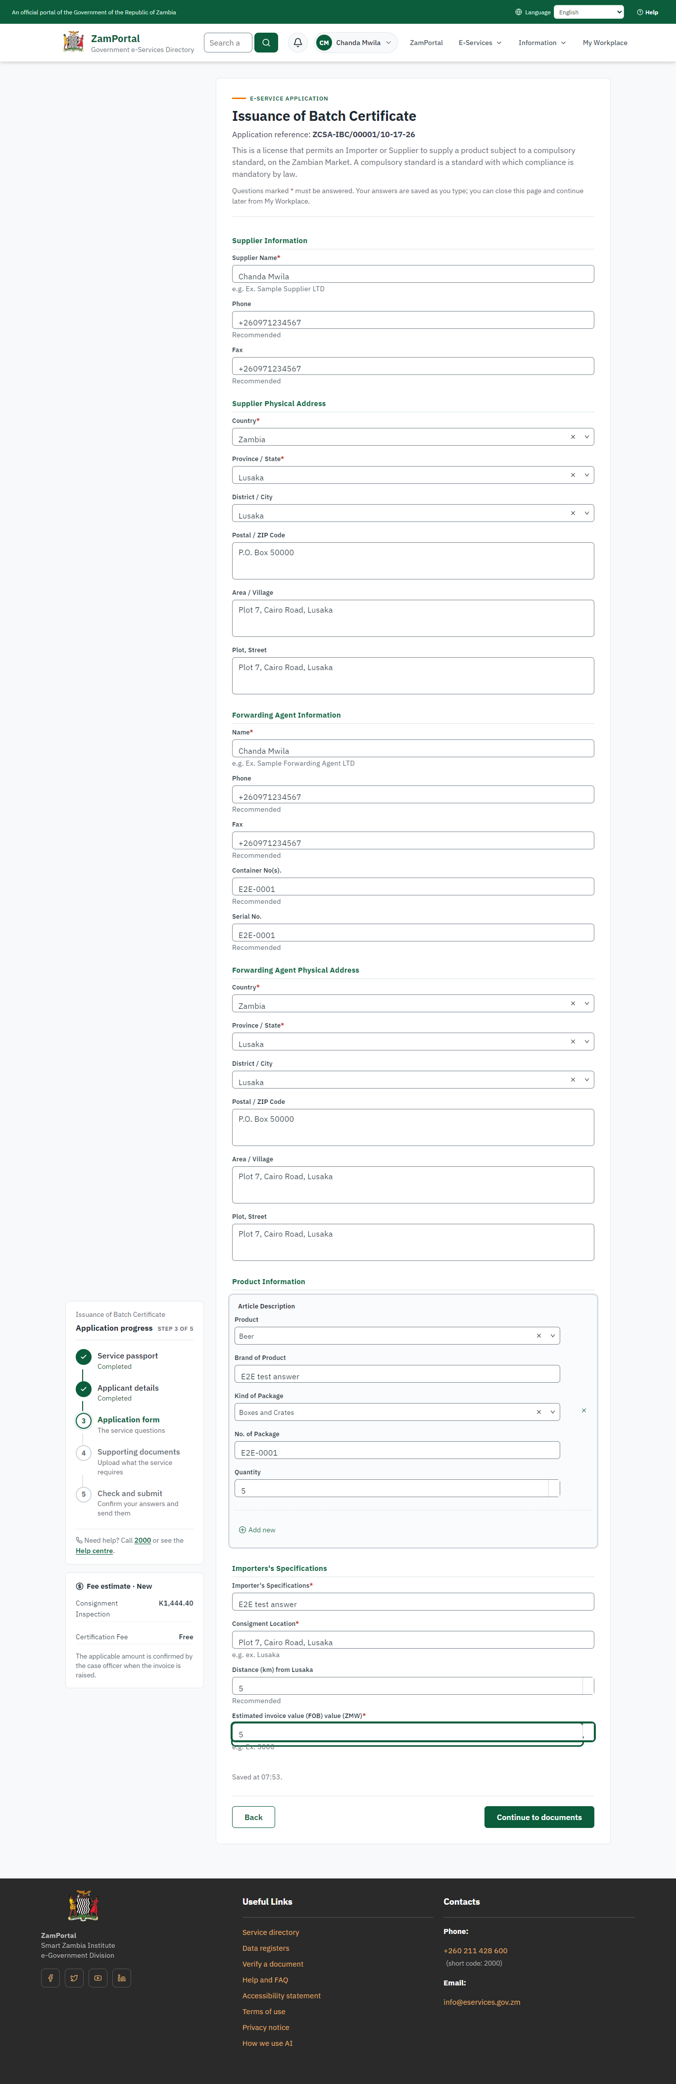Clear the Supplier Country selection
Screen dimensions: 676x2084
[573, 437]
